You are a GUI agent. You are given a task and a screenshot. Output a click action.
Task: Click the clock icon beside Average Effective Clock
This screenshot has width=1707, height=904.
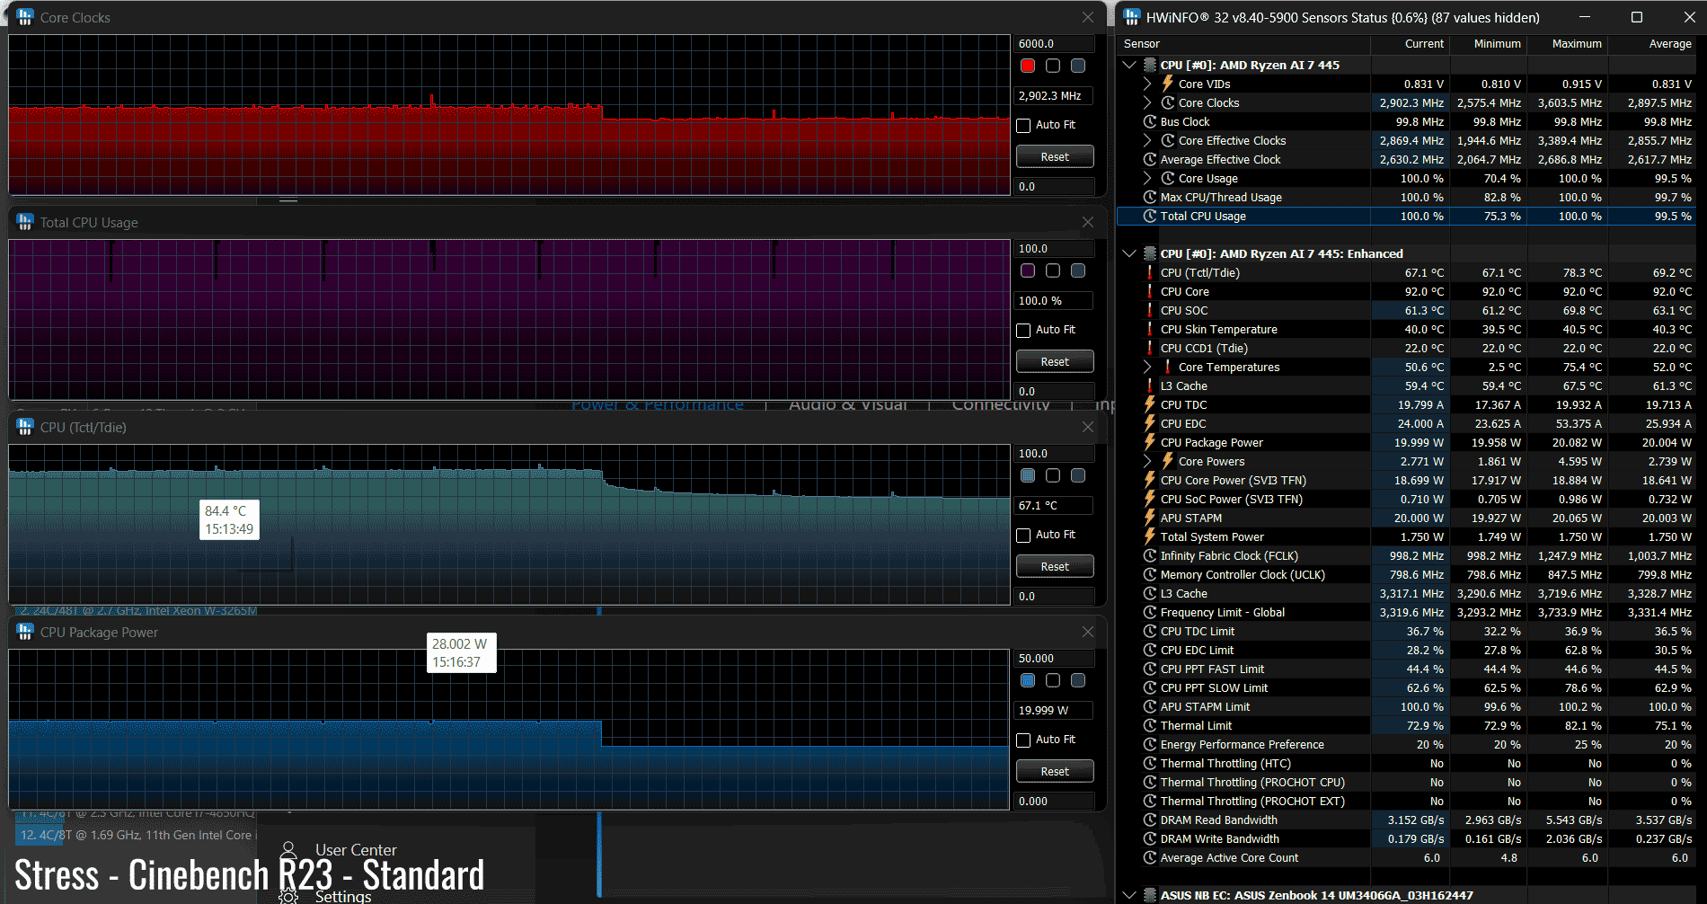point(1149,159)
